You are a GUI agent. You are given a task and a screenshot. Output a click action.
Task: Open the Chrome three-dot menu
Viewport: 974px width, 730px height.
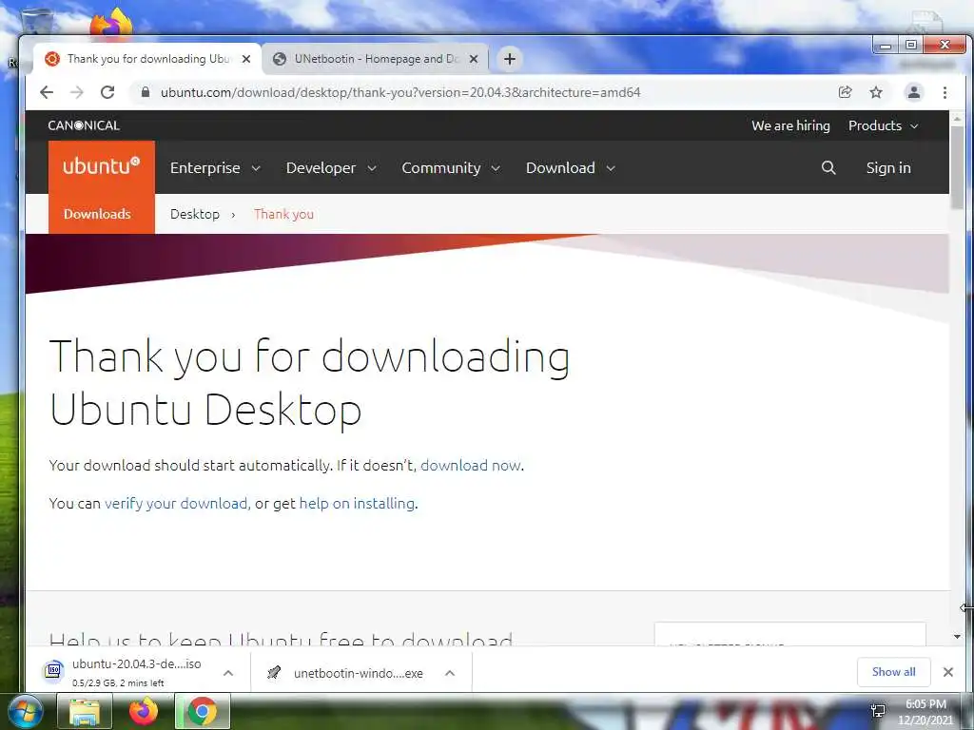pyautogui.click(x=945, y=92)
